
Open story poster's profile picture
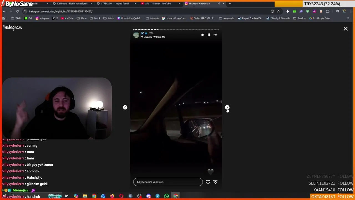pos(136,35)
